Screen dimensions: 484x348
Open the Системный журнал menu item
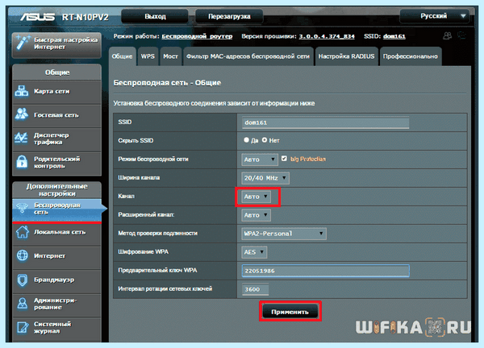pos(56,328)
